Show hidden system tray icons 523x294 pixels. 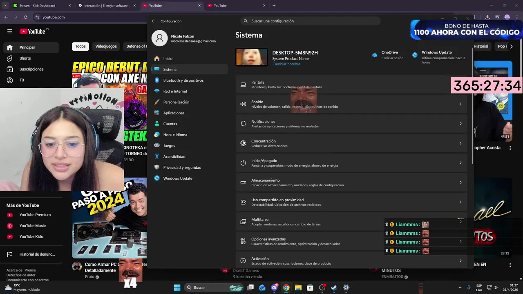point(460,287)
